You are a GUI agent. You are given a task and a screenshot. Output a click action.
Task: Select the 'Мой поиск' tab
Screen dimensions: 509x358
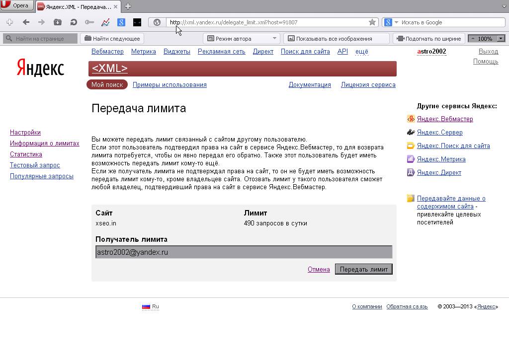107,84
